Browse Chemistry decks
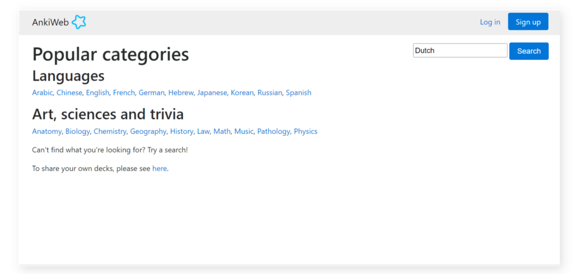578x277 pixels. (x=110, y=131)
